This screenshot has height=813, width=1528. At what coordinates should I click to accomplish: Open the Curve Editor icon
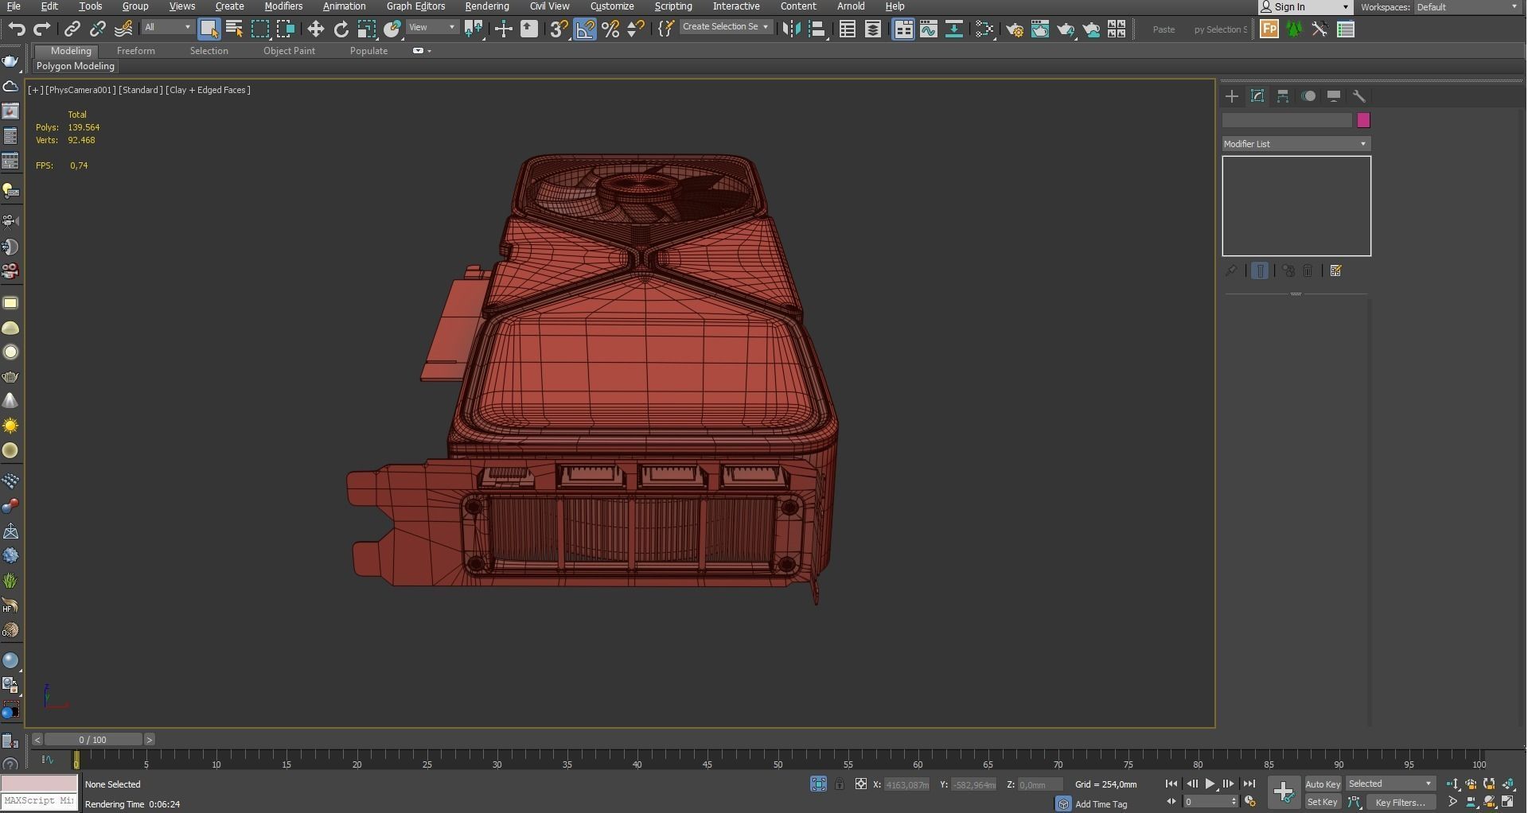(x=928, y=29)
